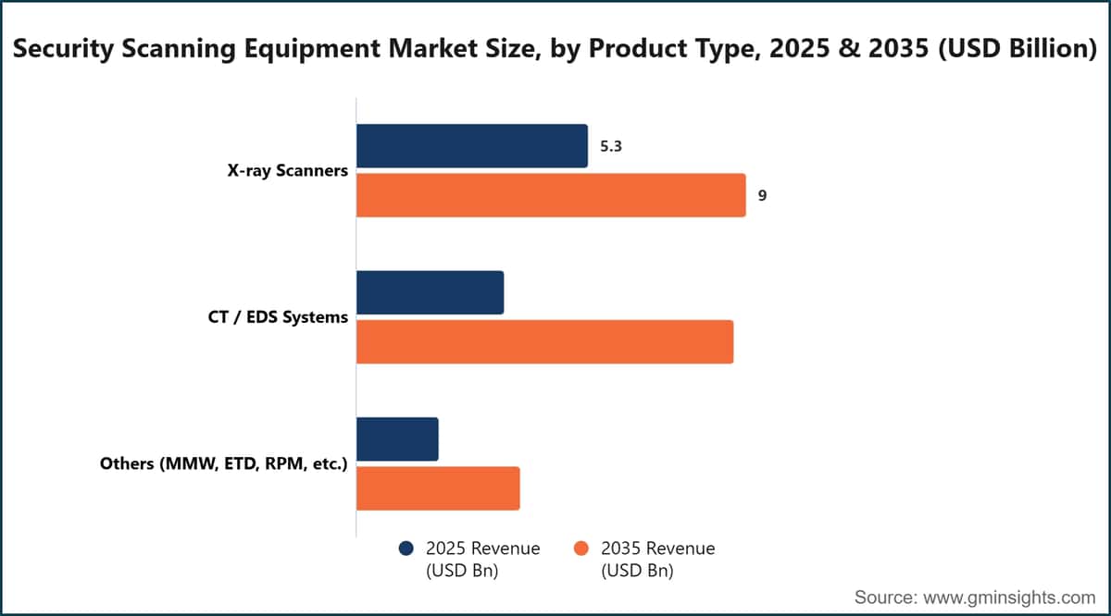This screenshot has width=1111, height=616.
Task: Select the CT / EDS Systems 2025 navy bar
Action: point(430,292)
